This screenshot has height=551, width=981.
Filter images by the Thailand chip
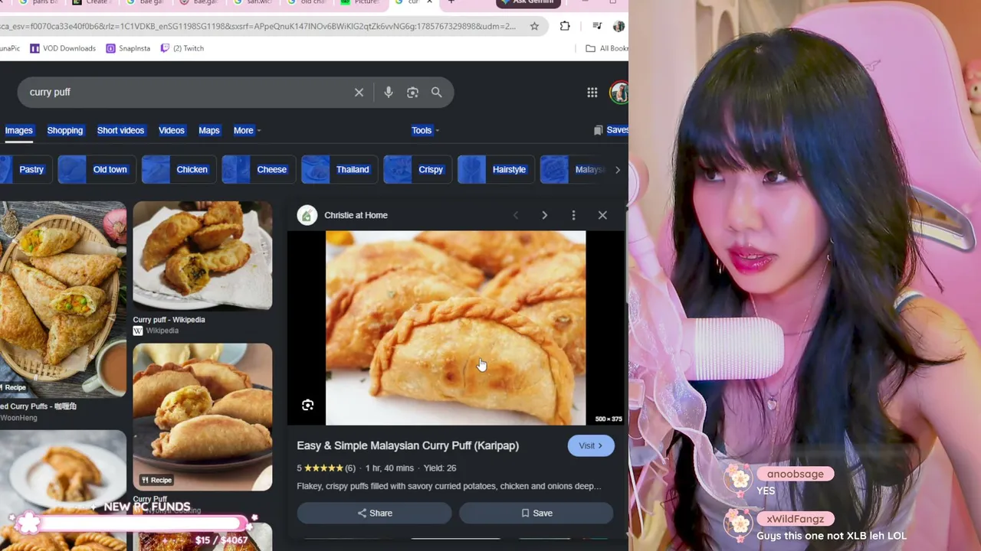tap(339, 170)
